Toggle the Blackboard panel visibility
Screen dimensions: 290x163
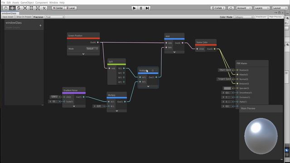(x=261, y=17)
